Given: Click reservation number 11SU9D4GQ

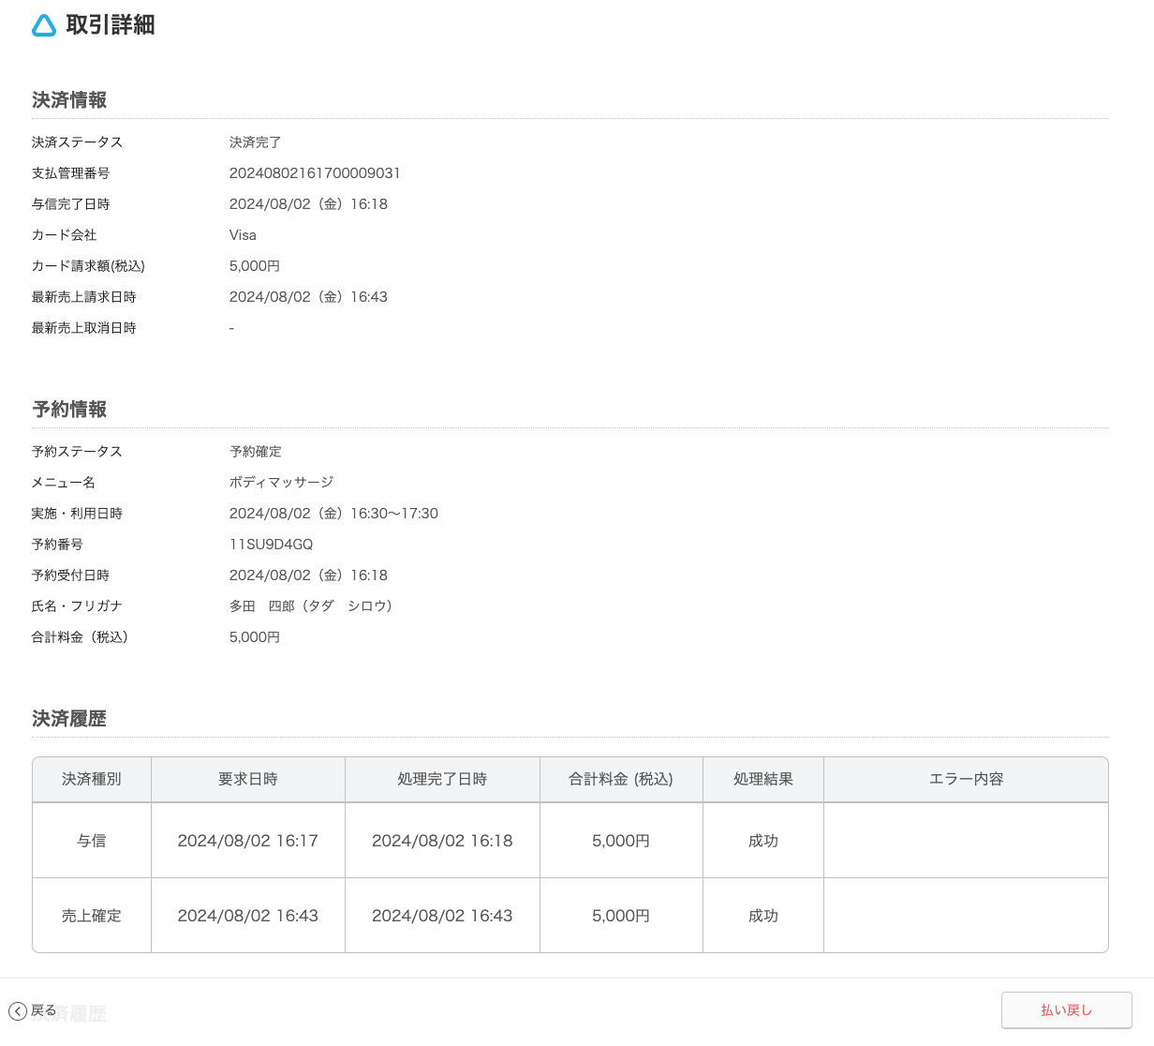Looking at the screenshot, I should pyautogui.click(x=272, y=545).
